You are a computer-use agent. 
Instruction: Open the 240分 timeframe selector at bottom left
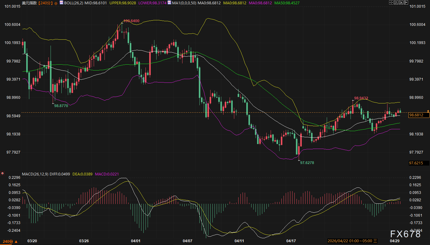tap(10, 241)
